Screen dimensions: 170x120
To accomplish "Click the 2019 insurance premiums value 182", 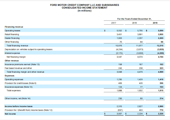I will click(x=161, y=64).
